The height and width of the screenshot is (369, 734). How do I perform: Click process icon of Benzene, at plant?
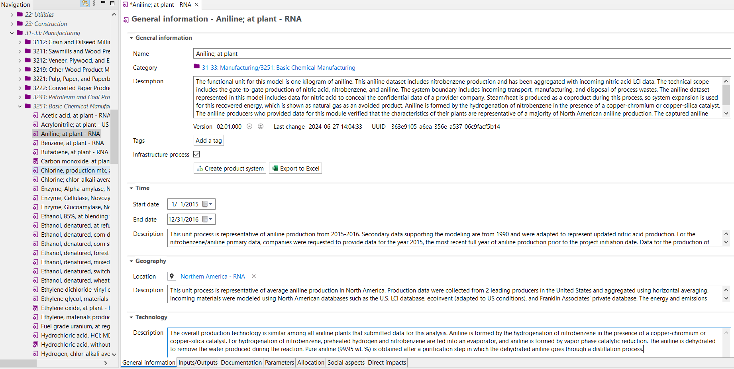click(x=36, y=143)
